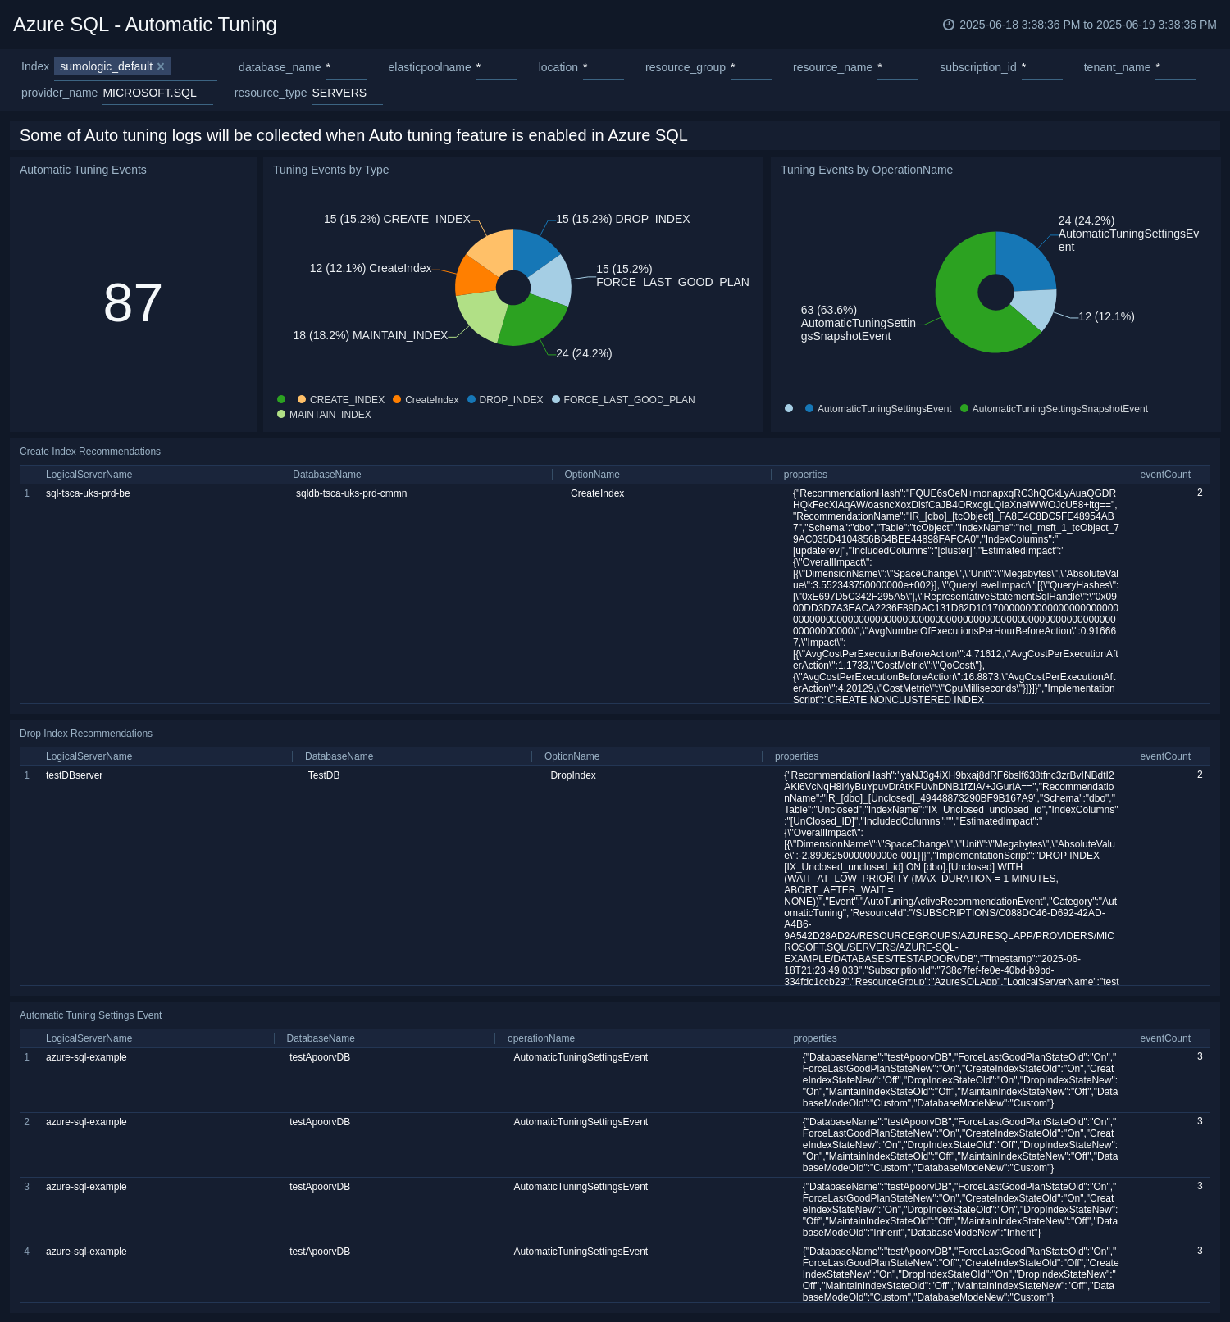
Task: Toggle the CREATE_INDEX legend color dot
Action: click(302, 399)
